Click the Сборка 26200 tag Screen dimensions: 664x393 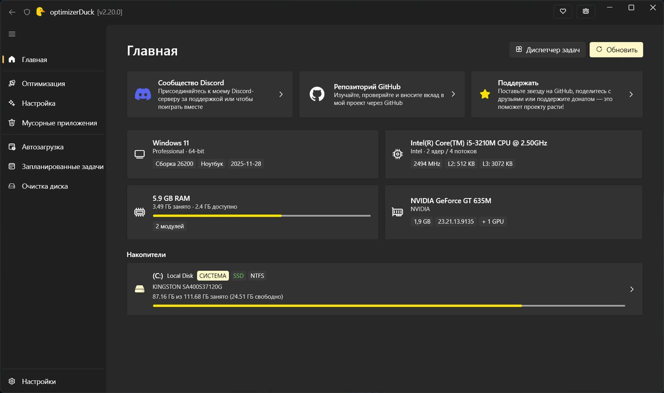174,164
